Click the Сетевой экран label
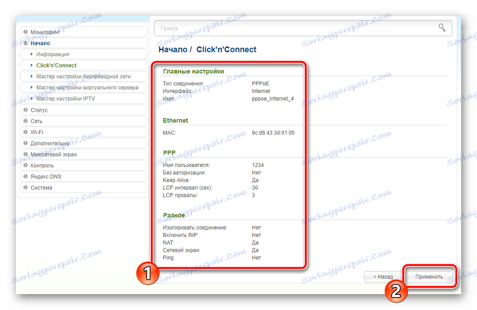This screenshot has width=477, height=310. point(182,250)
